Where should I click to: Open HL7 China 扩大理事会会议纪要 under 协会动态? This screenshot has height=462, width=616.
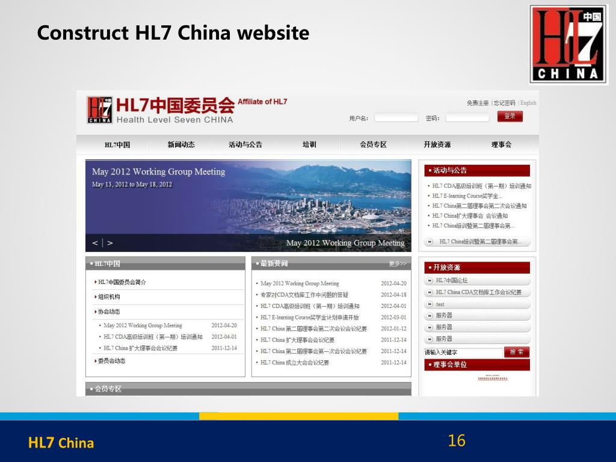[140, 348]
